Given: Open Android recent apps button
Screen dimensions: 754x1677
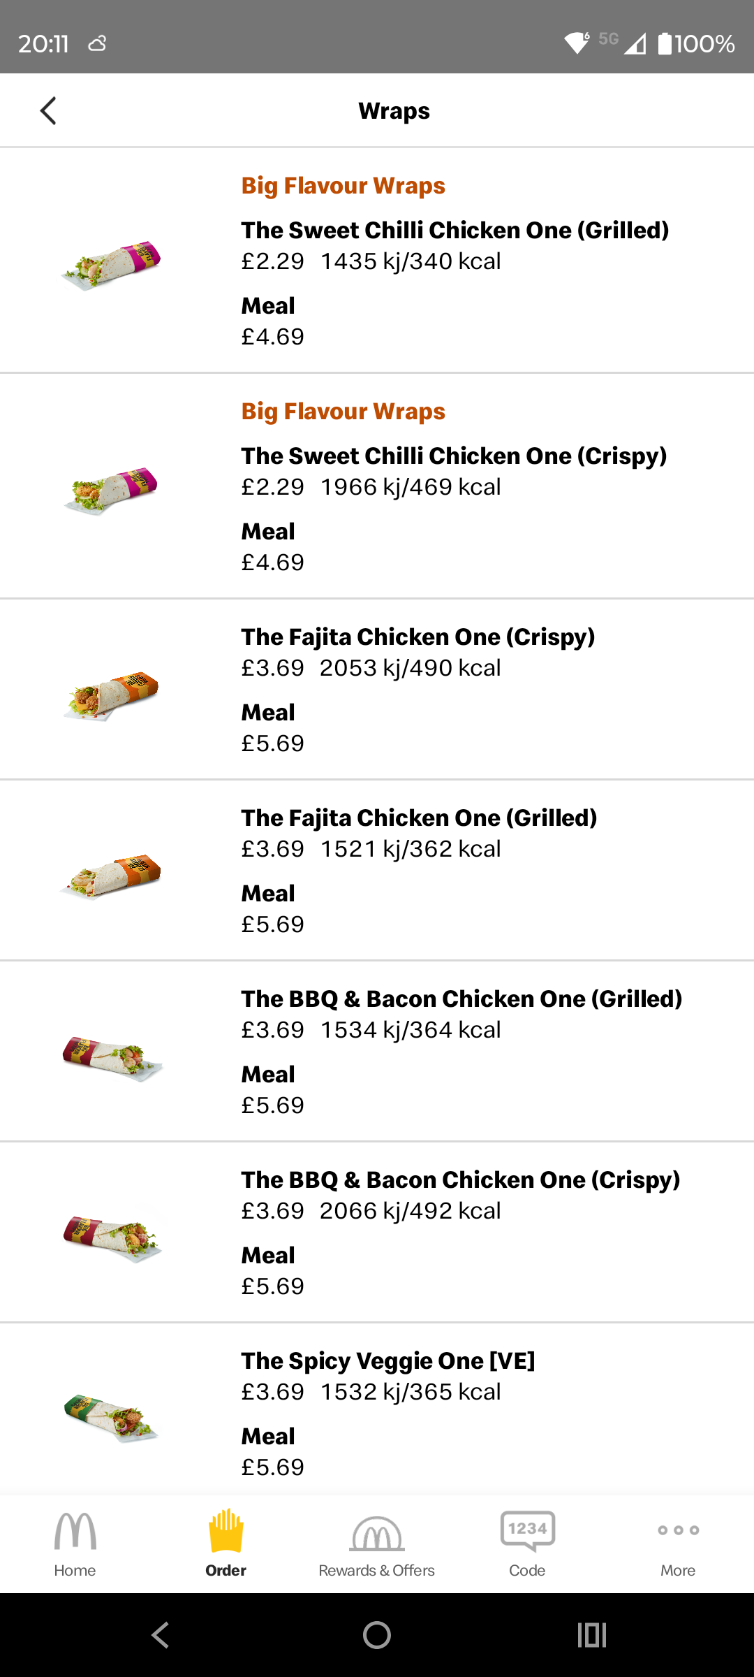Looking at the screenshot, I should (591, 1635).
